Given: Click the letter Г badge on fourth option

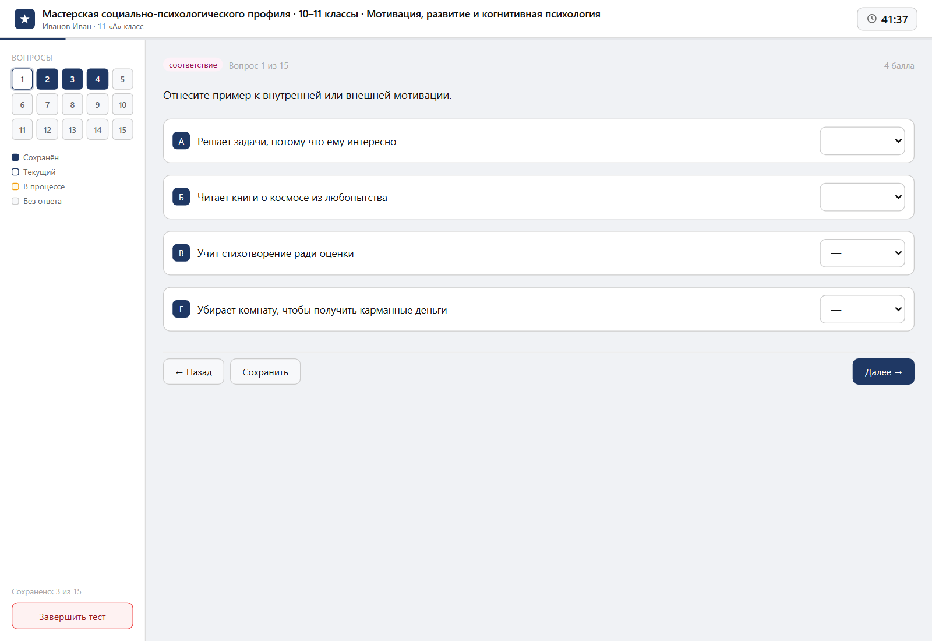Looking at the screenshot, I should coord(181,309).
